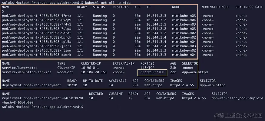
Task: Click pod IP 10.244.1.2
Action: pyautogui.click(x=156, y=33)
